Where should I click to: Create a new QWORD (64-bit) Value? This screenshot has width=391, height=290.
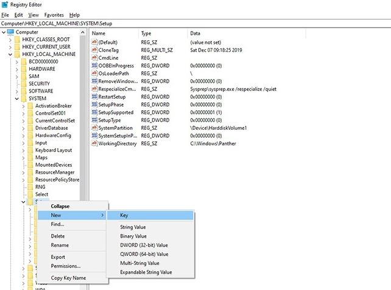150,254
